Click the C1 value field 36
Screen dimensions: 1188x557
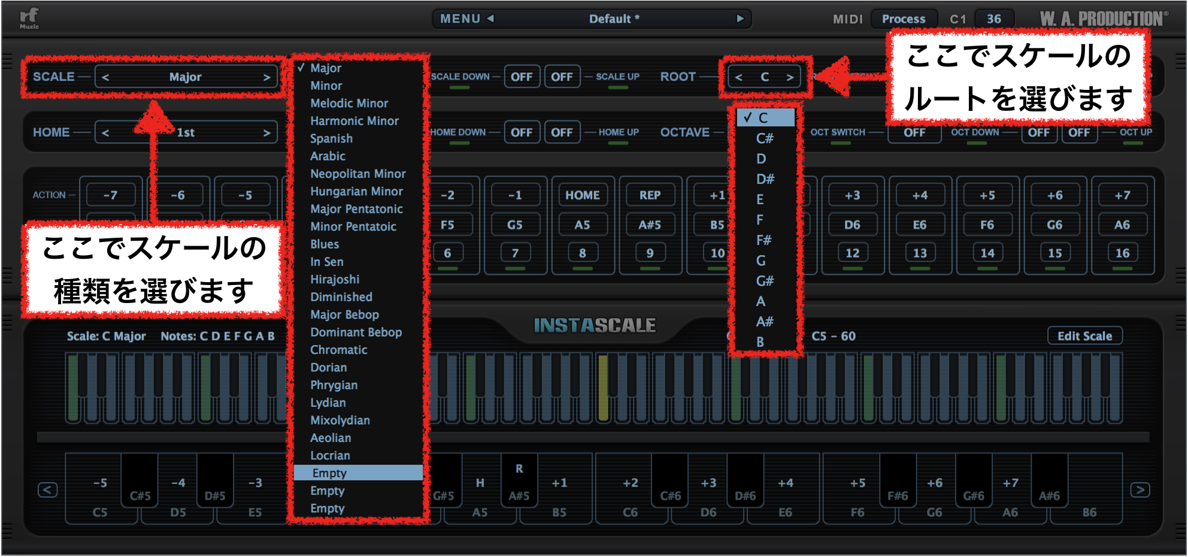click(994, 19)
